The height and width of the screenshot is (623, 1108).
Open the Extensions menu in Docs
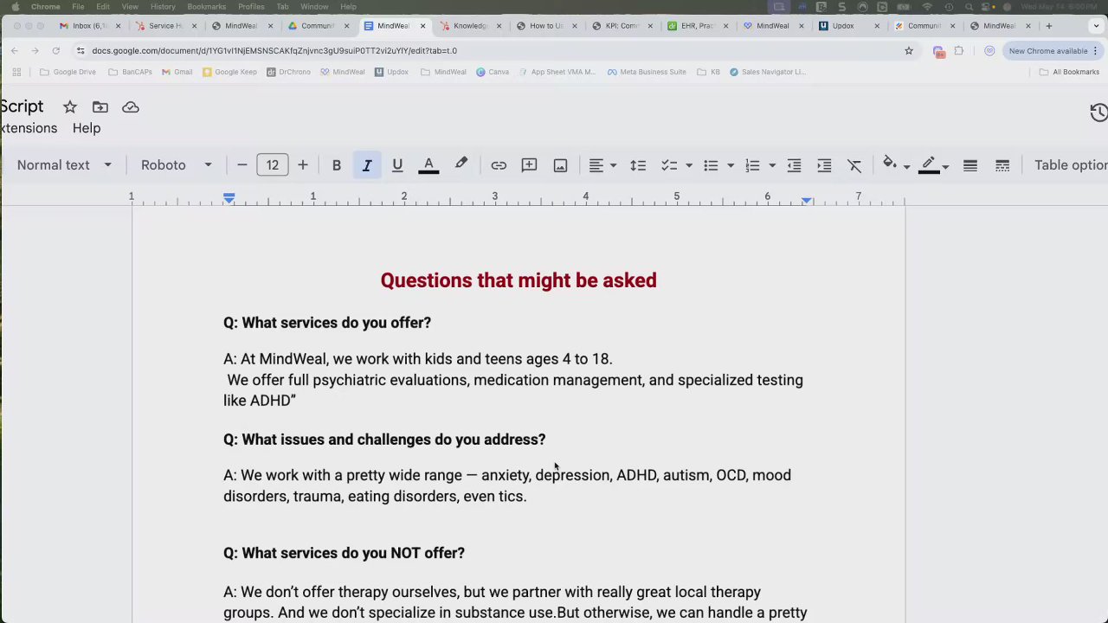click(x=29, y=128)
